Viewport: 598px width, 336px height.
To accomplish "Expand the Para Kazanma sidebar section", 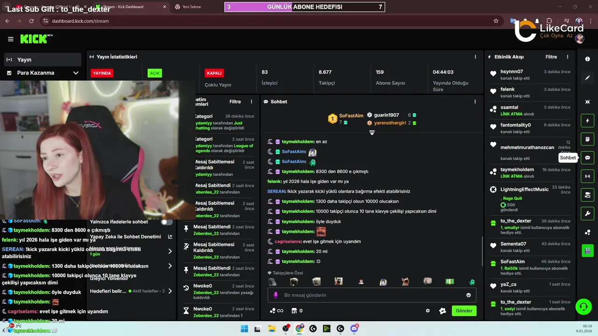I will 43,73.
